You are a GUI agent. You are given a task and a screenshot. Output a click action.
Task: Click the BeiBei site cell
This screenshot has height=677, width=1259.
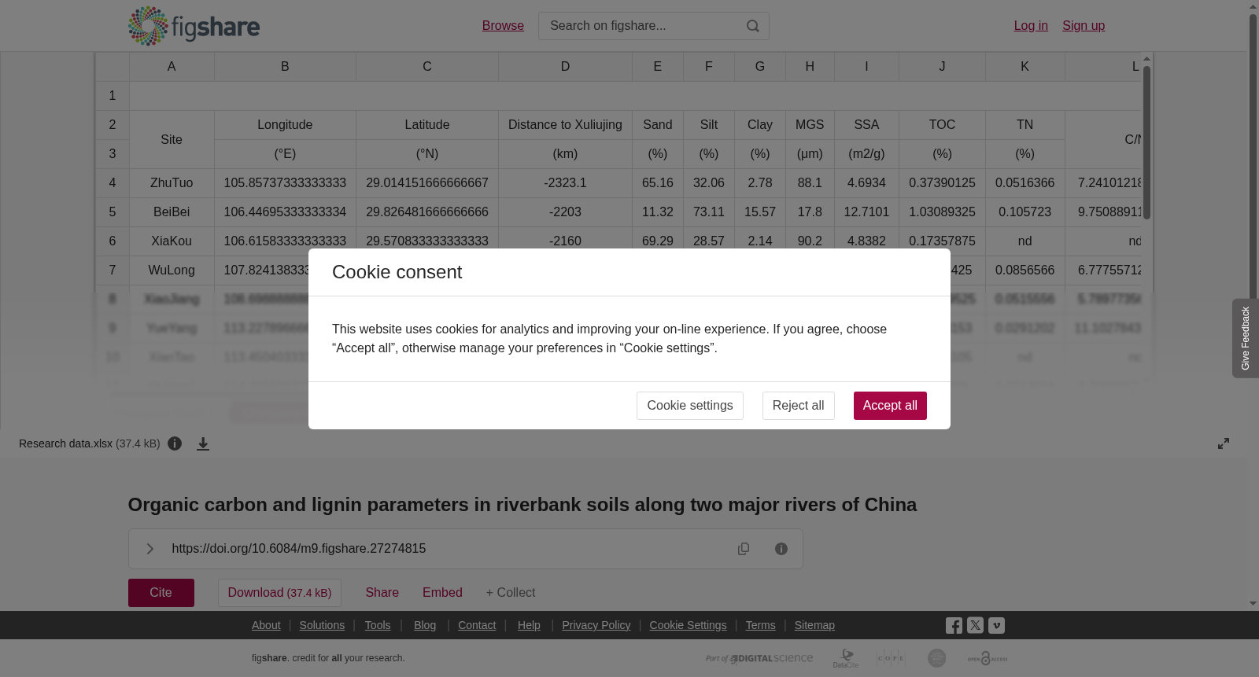pyautogui.click(x=172, y=212)
